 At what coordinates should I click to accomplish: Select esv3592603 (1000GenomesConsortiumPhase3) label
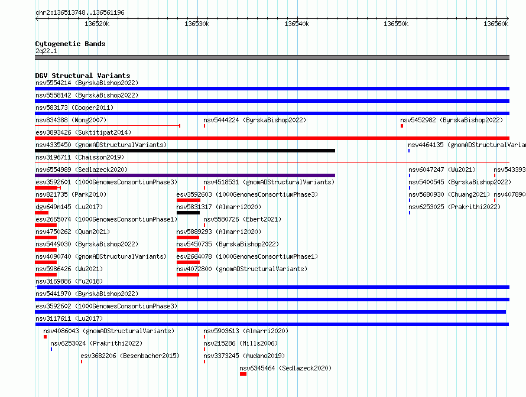(247, 194)
